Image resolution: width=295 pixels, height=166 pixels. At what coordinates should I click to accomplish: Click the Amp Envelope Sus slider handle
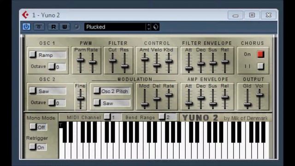(x=213, y=104)
